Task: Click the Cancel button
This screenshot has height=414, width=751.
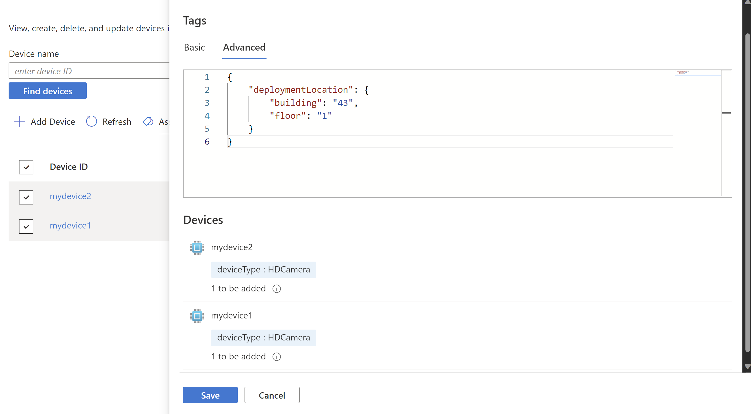Action: point(272,395)
